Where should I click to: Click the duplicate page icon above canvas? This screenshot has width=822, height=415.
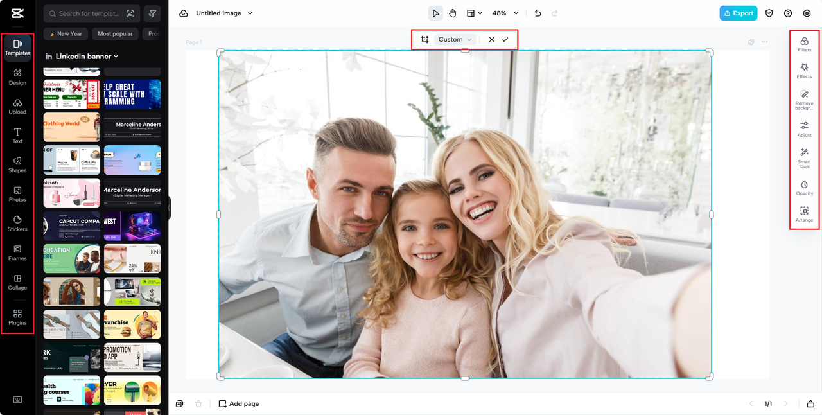pyautogui.click(x=751, y=42)
